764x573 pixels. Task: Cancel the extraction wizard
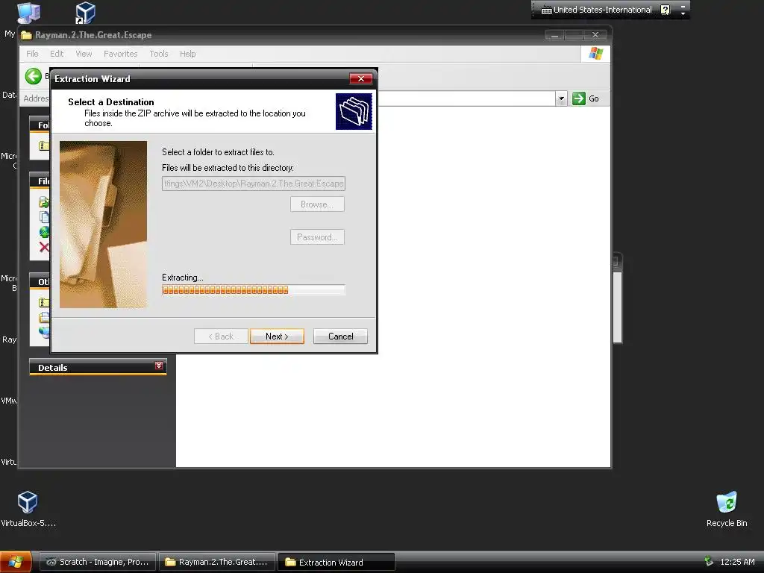click(340, 336)
